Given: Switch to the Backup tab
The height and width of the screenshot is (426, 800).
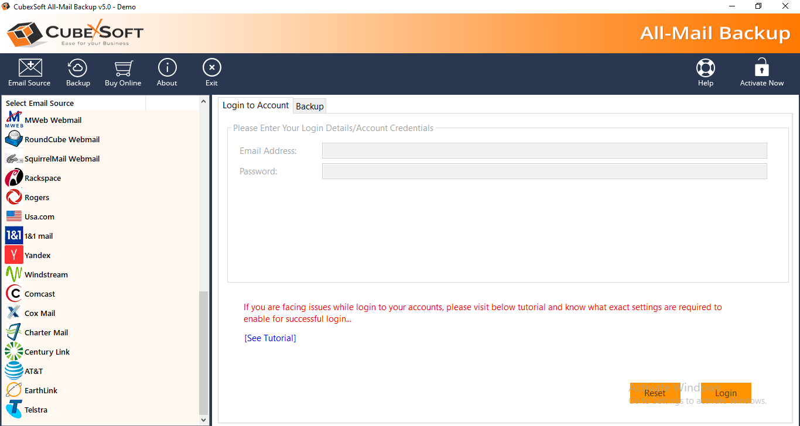Looking at the screenshot, I should pos(310,106).
